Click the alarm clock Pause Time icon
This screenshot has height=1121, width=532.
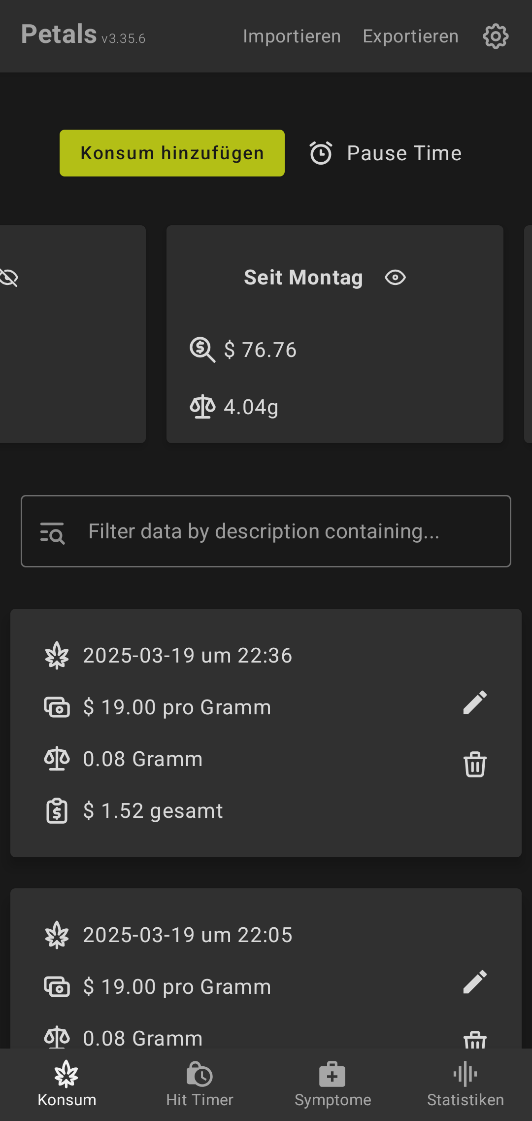tap(321, 153)
